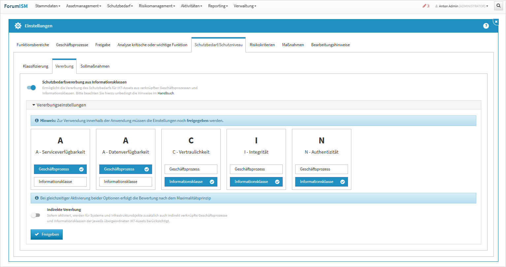Viewport: 506px width, 267px height.
Task: Click the info icon in the Hinweis banner
Action: point(37,121)
